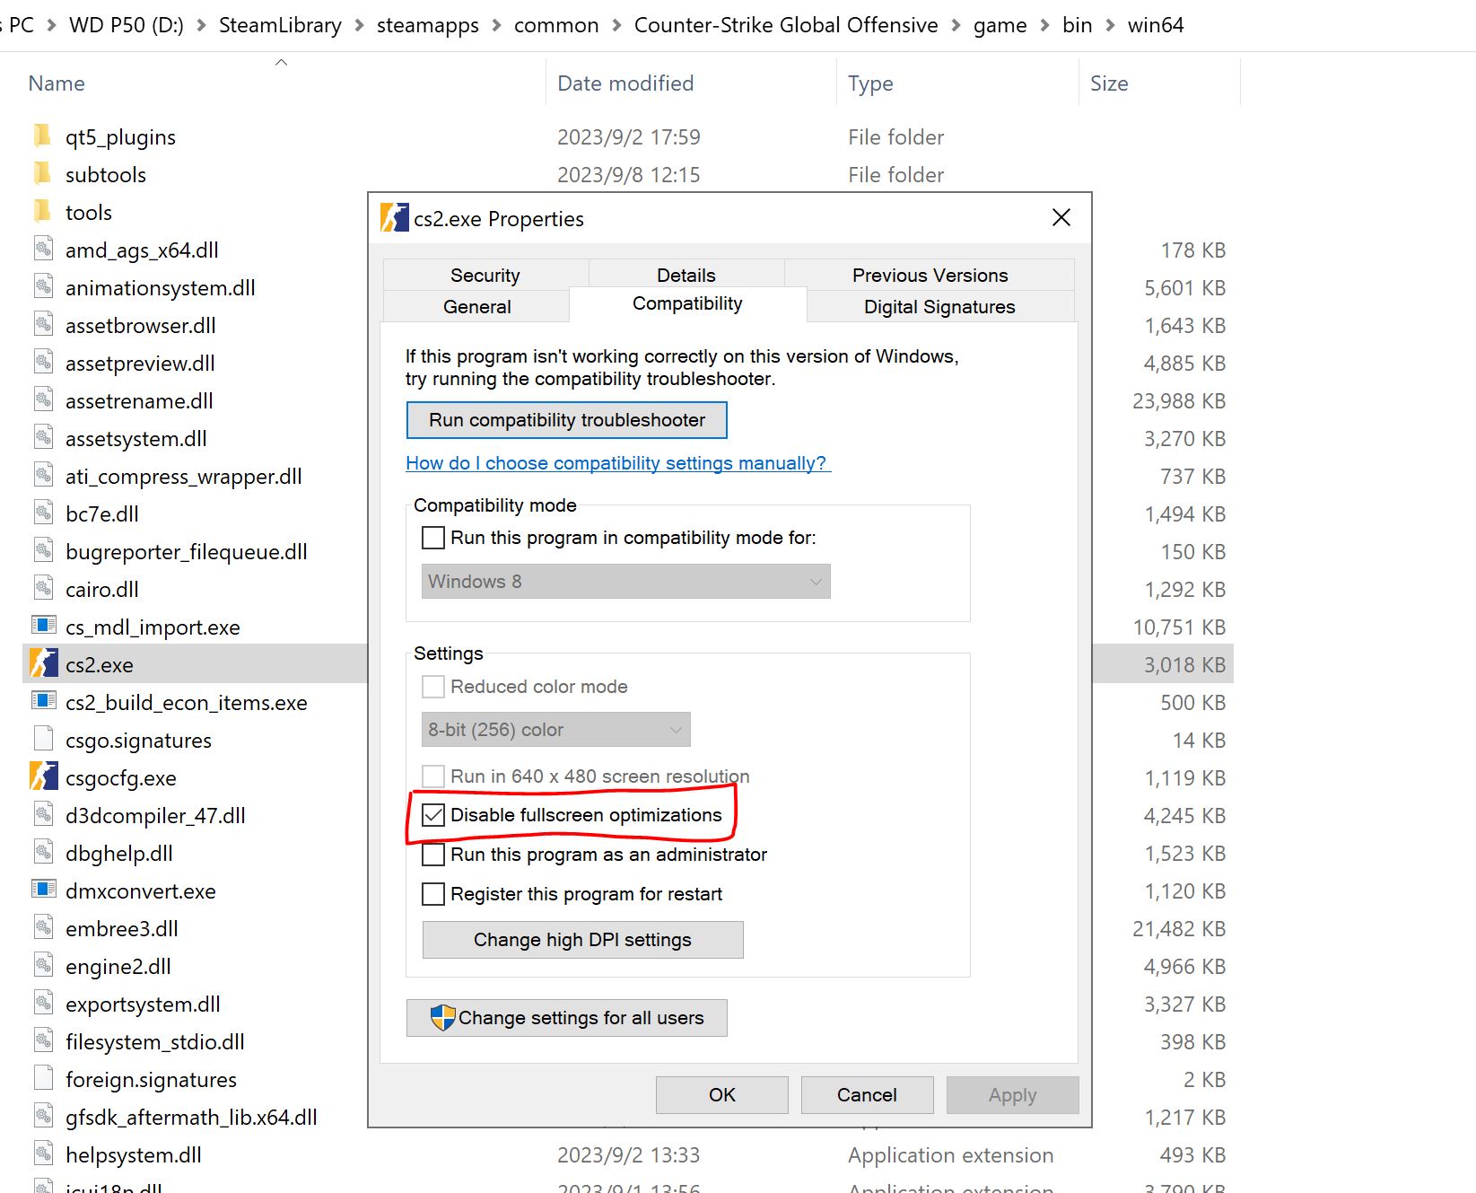The image size is (1476, 1193).
Task: Switch to the Digital Signatures tab
Action: [939, 306]
